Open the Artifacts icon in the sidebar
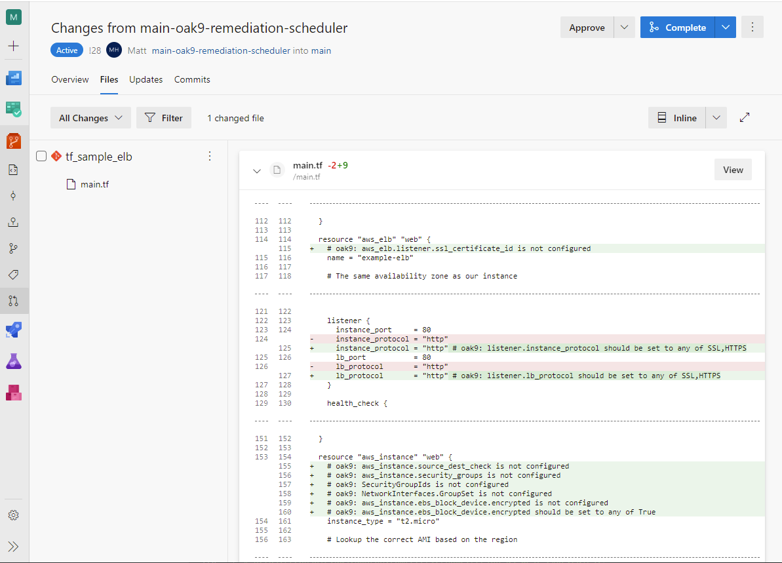Screen dimensions: 782x563 [x=14, y=393]
